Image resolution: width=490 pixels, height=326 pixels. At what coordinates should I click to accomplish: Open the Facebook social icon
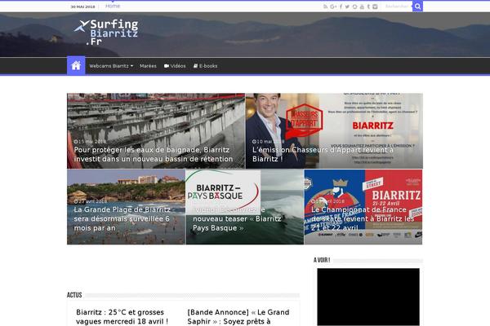[x=341, y=7]
